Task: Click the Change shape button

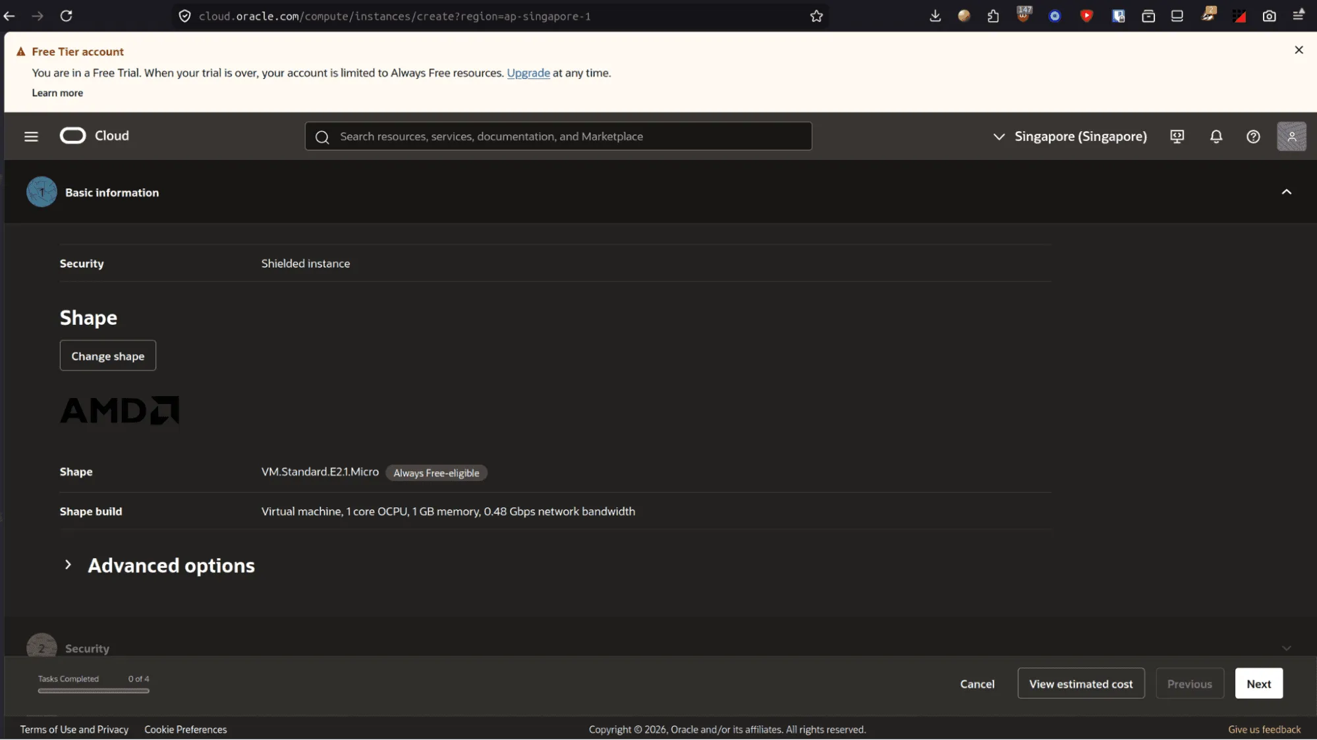Action: [108, 356]
